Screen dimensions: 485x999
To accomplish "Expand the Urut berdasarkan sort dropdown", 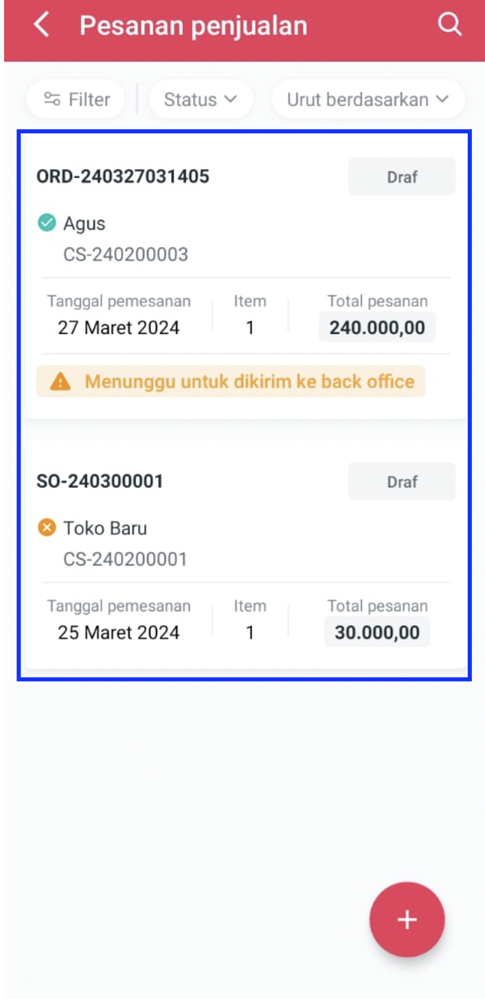I will pyautogui.click(x=368, y=100).
